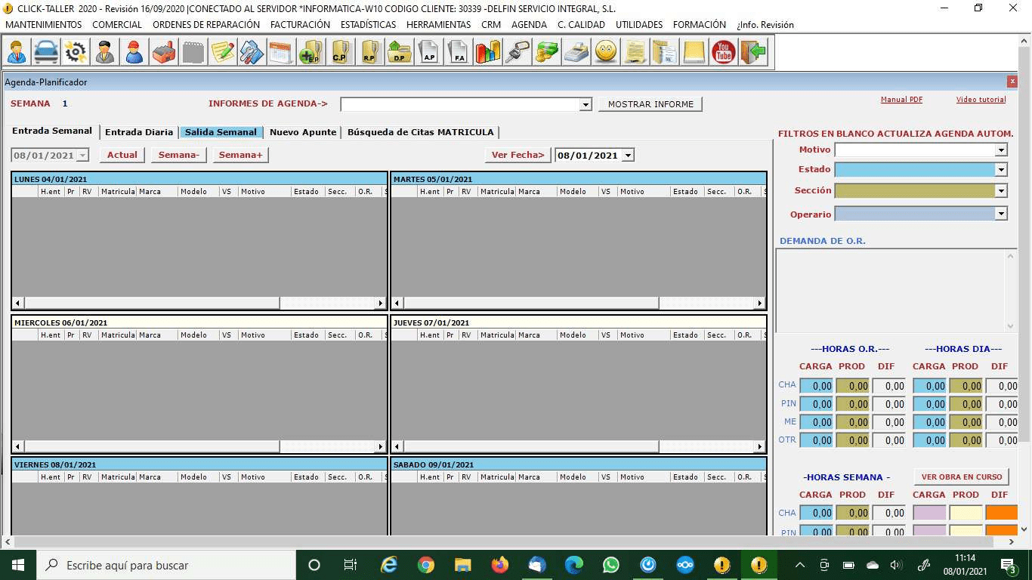Open the ESTADÍSTICAS menu
1032x580 pixels.
tap(368, 25)
